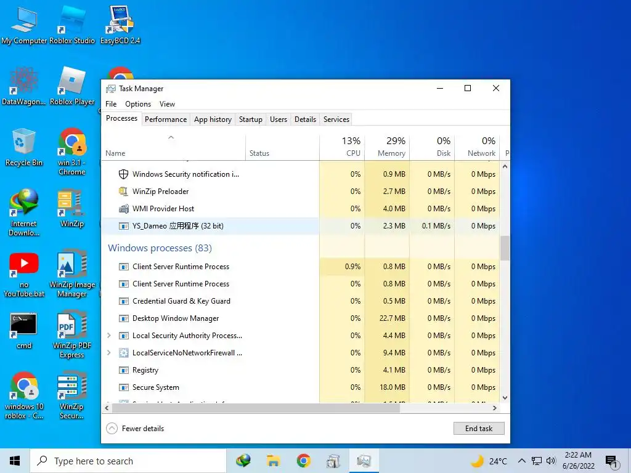Click scroll up arrow of process list
This screenshot has width=631, height=473.
(505, 166)
